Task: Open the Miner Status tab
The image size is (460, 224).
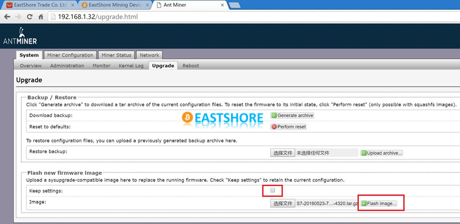Action: (x=116, y=55)
